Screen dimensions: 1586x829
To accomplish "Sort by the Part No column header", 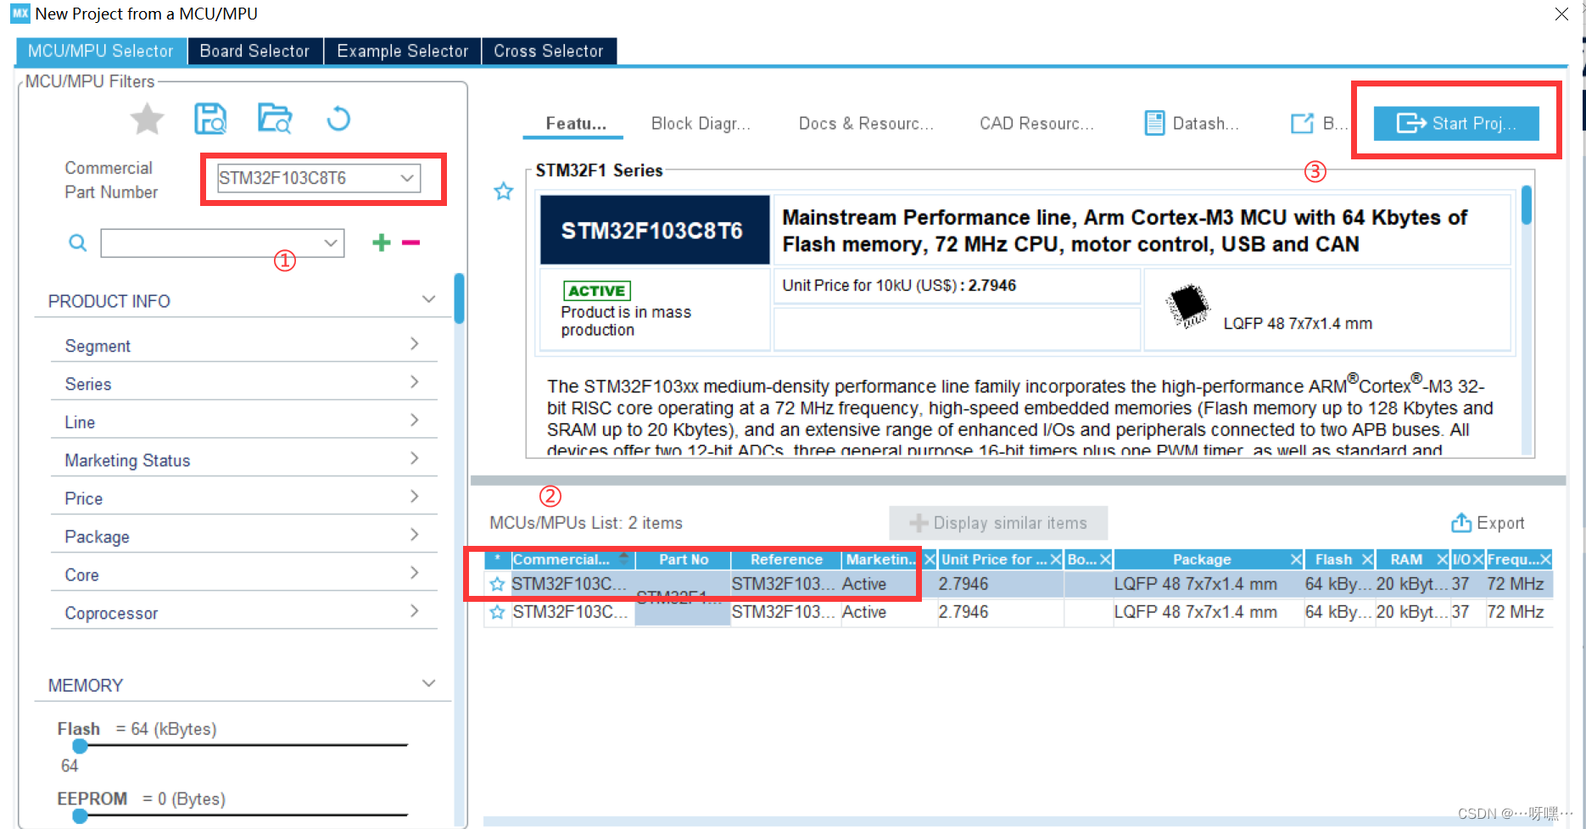I will [683, 559].
